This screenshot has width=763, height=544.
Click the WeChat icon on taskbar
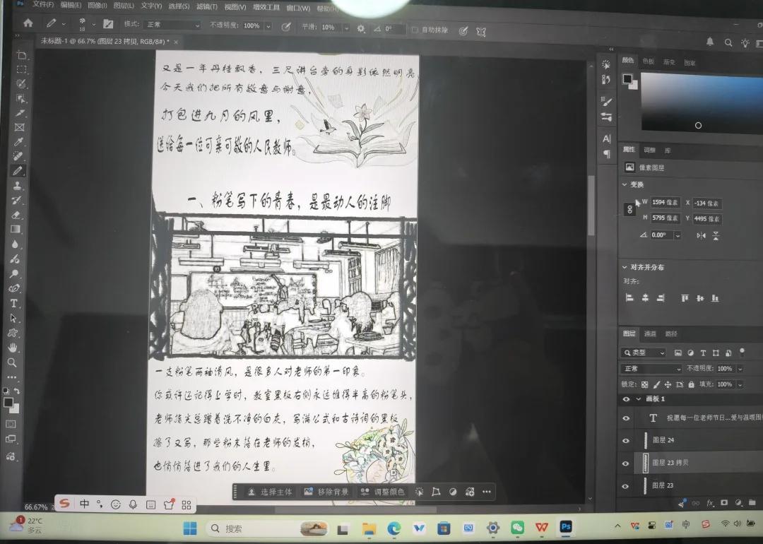pyautogui.click(x=517, y=528)
